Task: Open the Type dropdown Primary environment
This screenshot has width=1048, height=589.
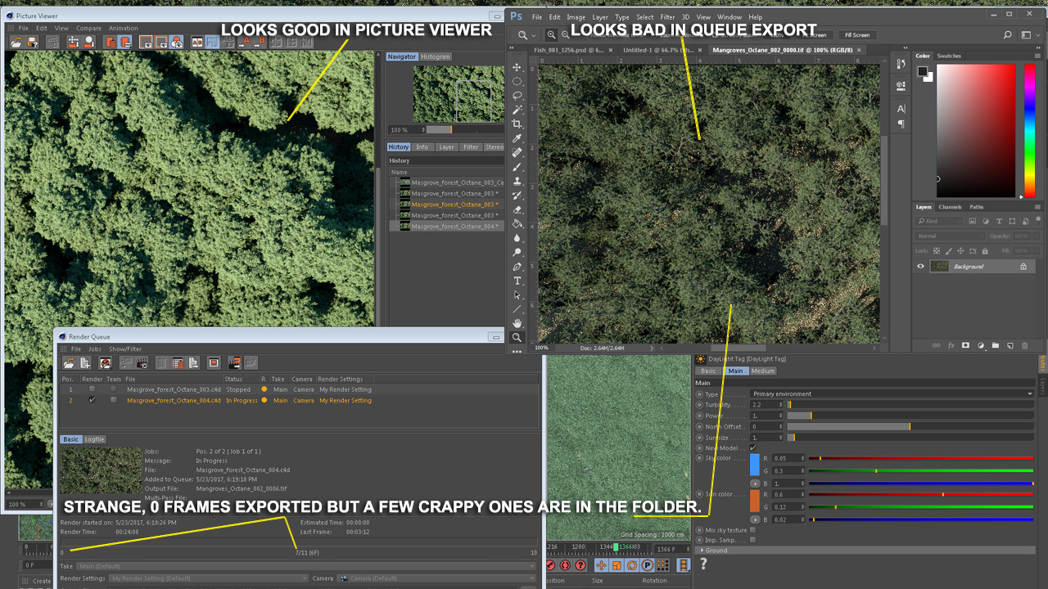Action: pos(892,393)
